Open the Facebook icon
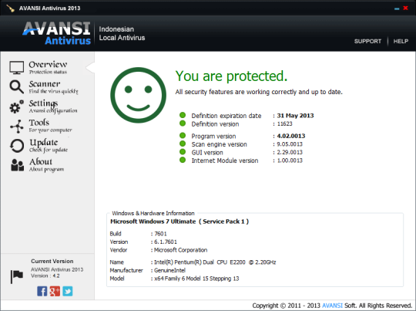The image size is (416, 311). (42, 292)
